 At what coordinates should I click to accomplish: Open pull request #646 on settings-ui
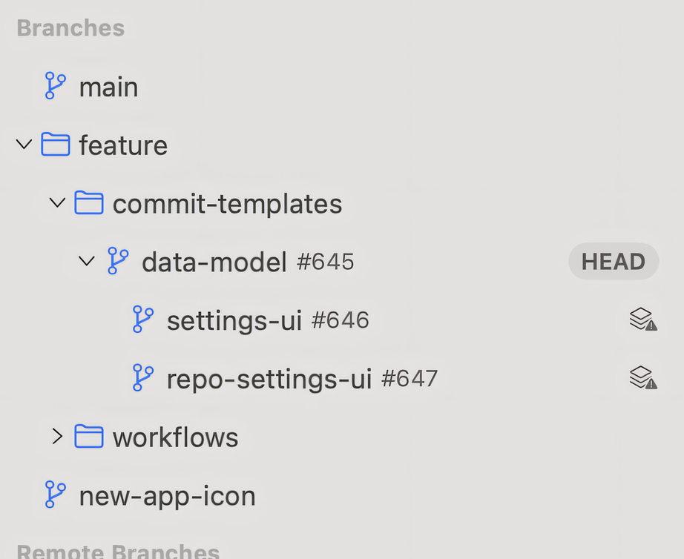point(340,320)
